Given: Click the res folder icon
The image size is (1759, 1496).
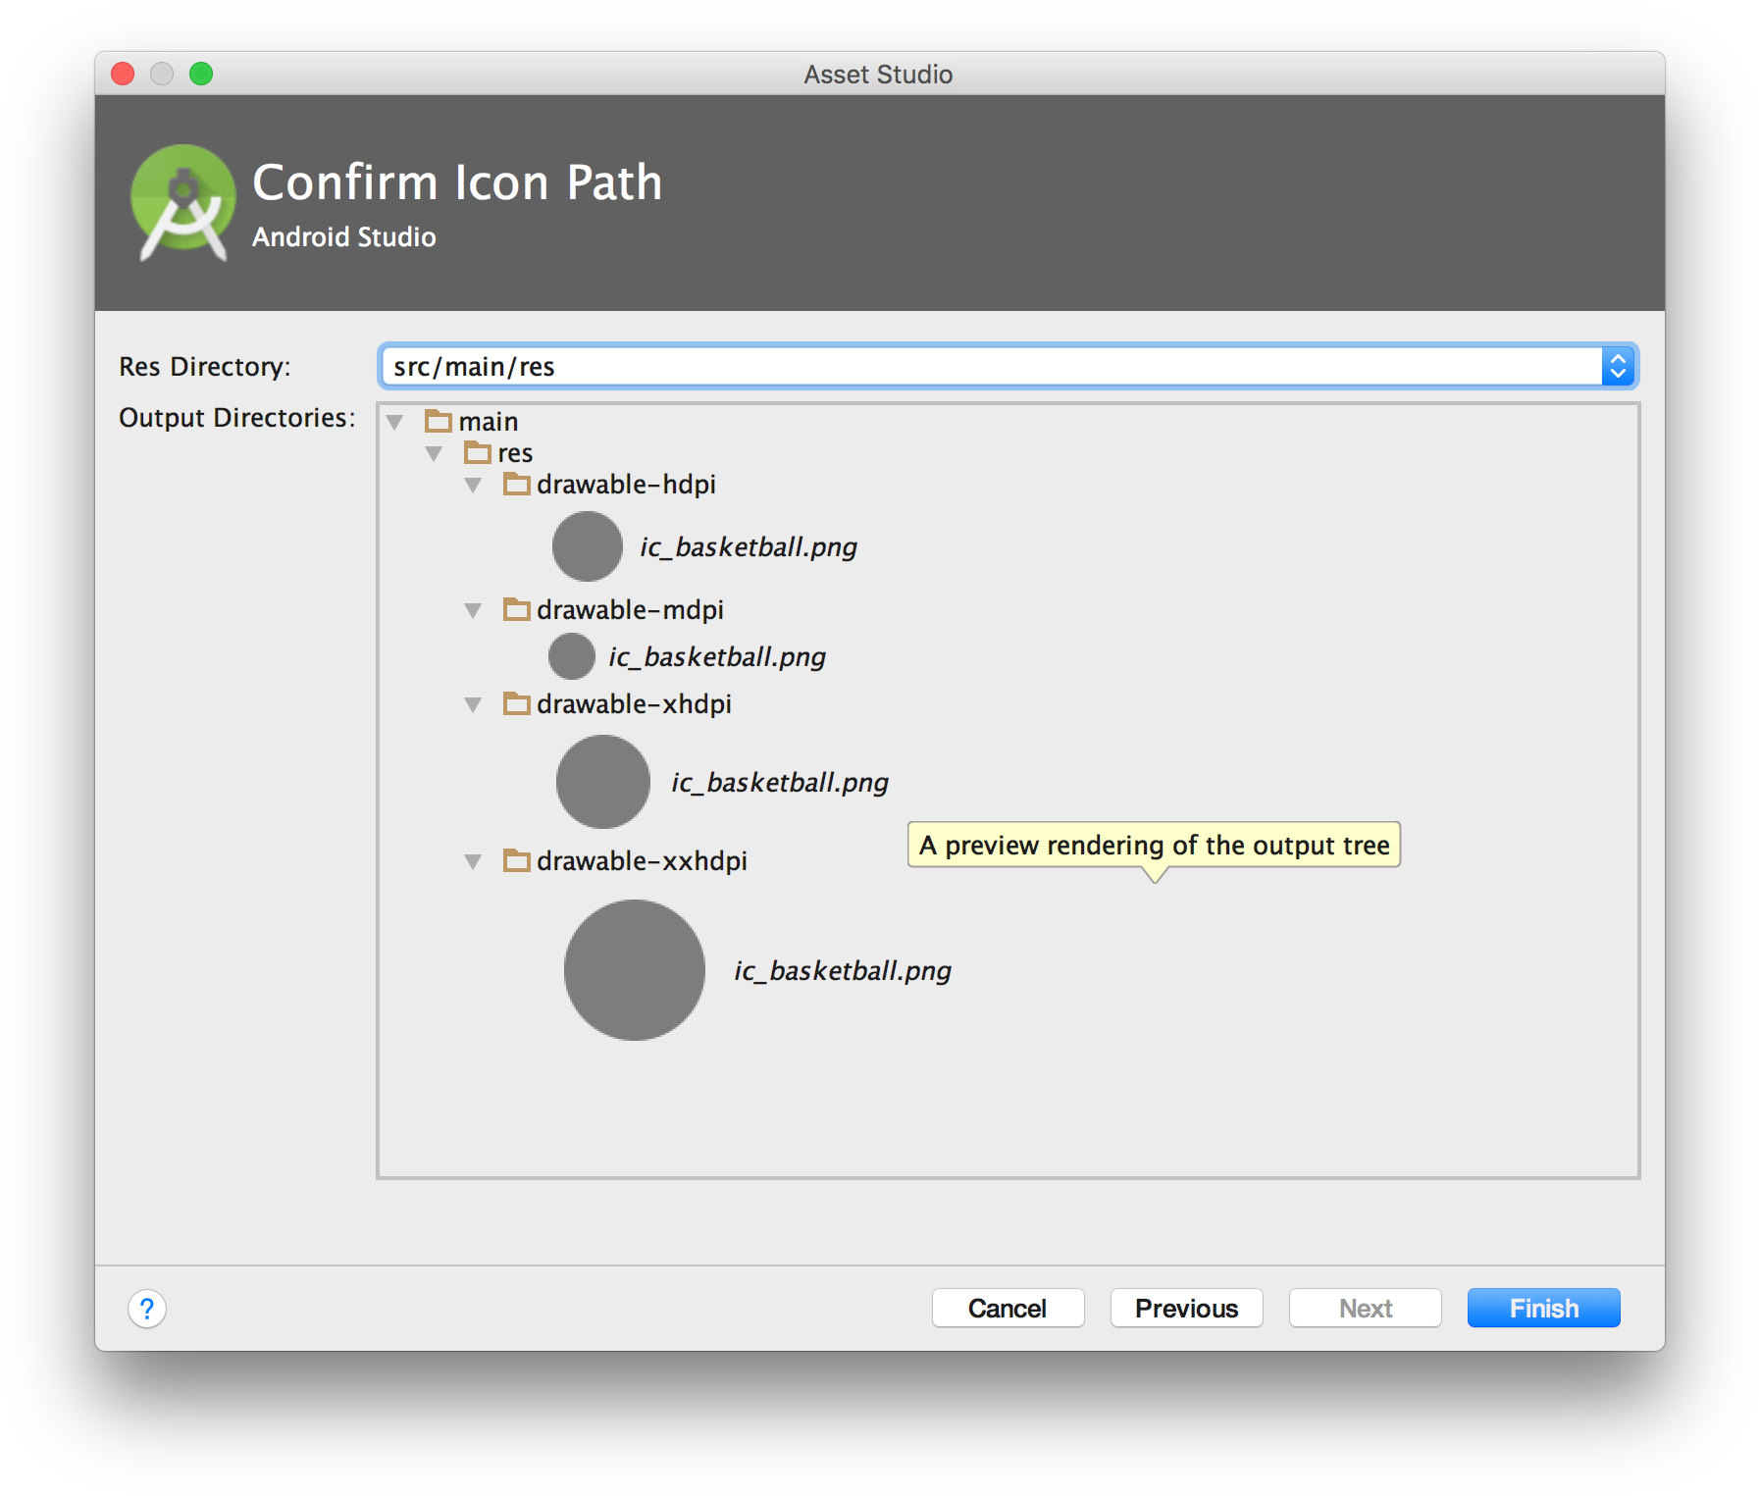Looking at the screenshot, I should (x=480, y=453).
